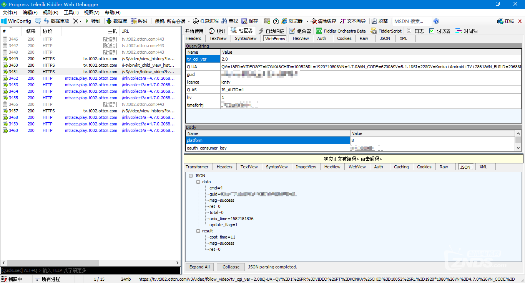Image resolution: width=525 pixels, height=283 pixels.
Task: Click the 浏览器 browser icon
Action: point(284,21)
